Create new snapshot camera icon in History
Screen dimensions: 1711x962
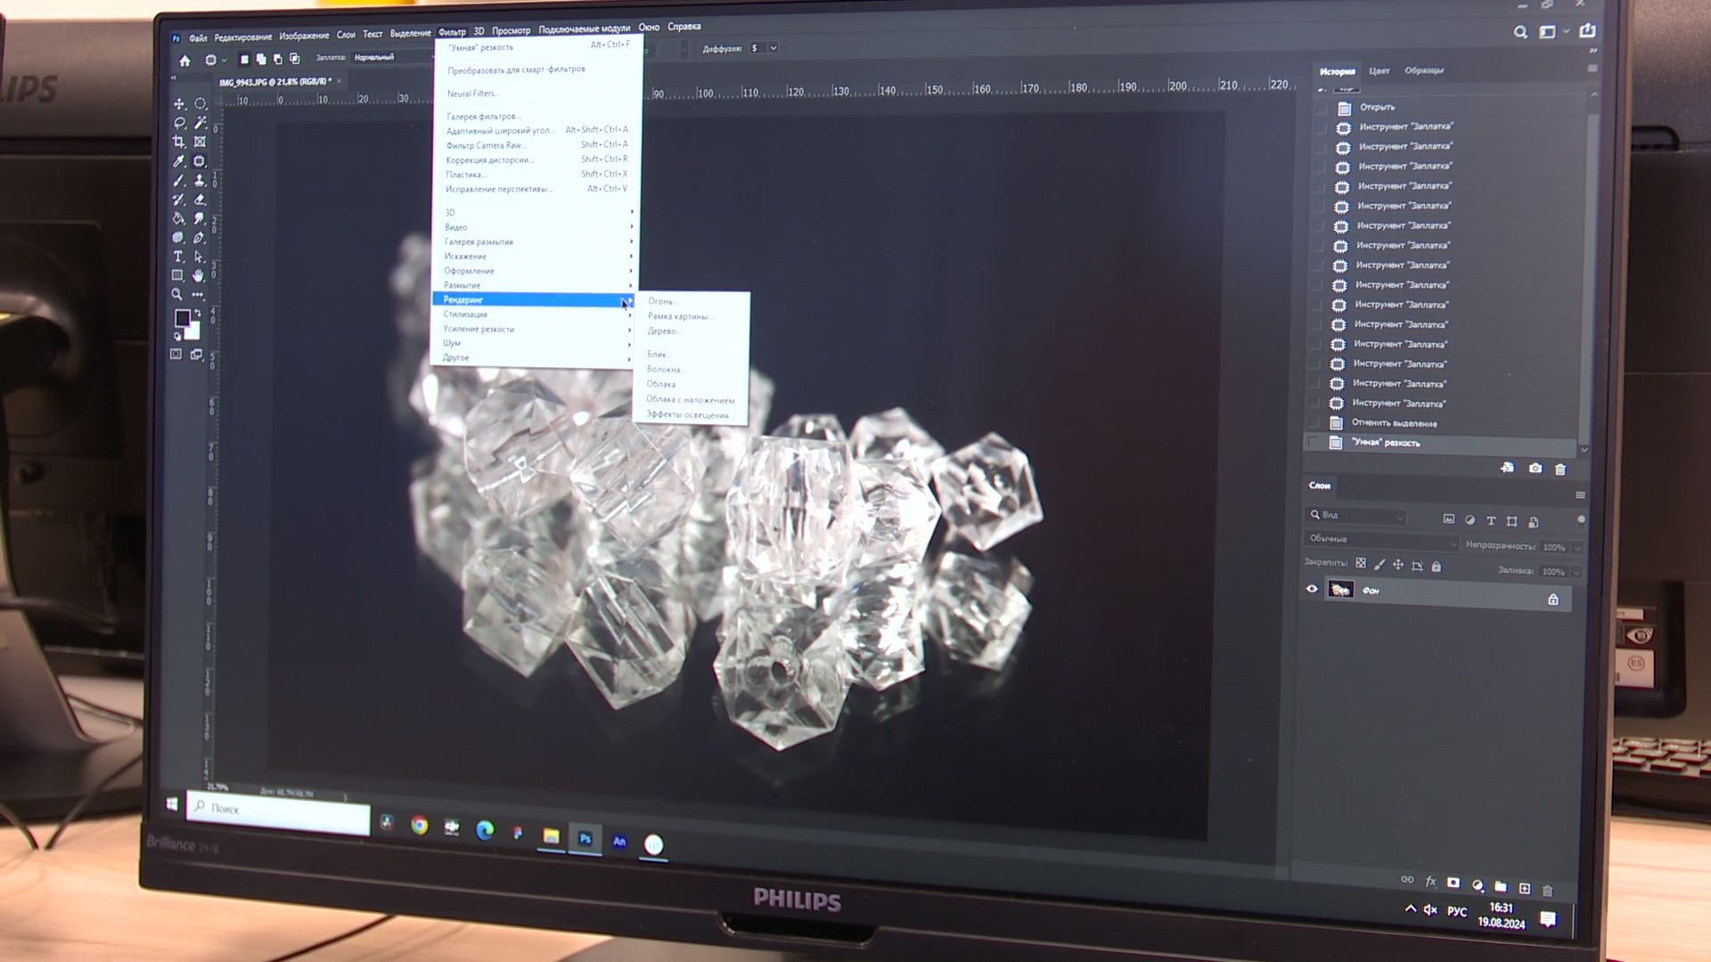[x=1535, y=469]
